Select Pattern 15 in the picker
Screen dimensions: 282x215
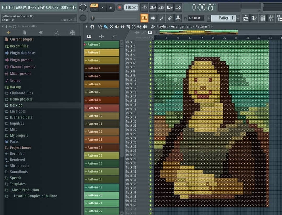(102, 156)
